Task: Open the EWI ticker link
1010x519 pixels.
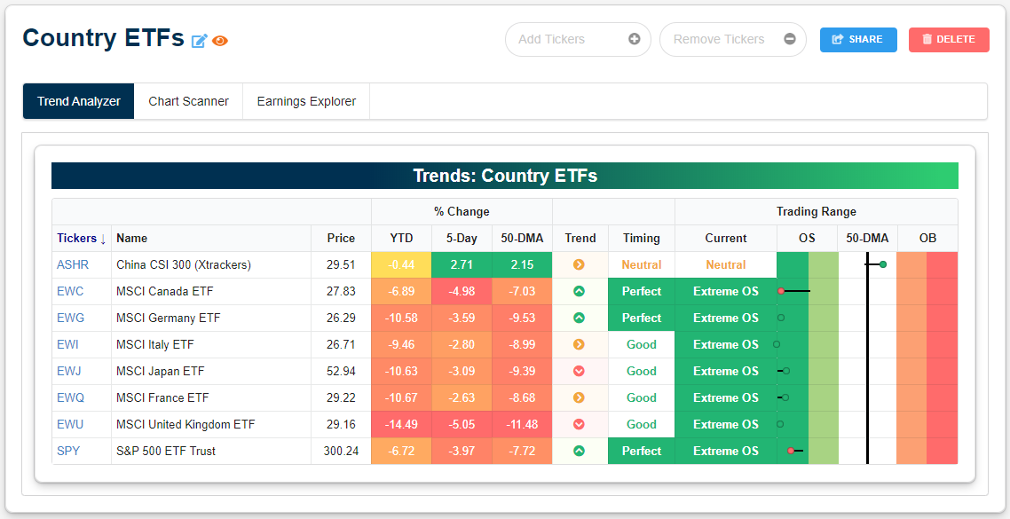Action: tap(67, 344)
